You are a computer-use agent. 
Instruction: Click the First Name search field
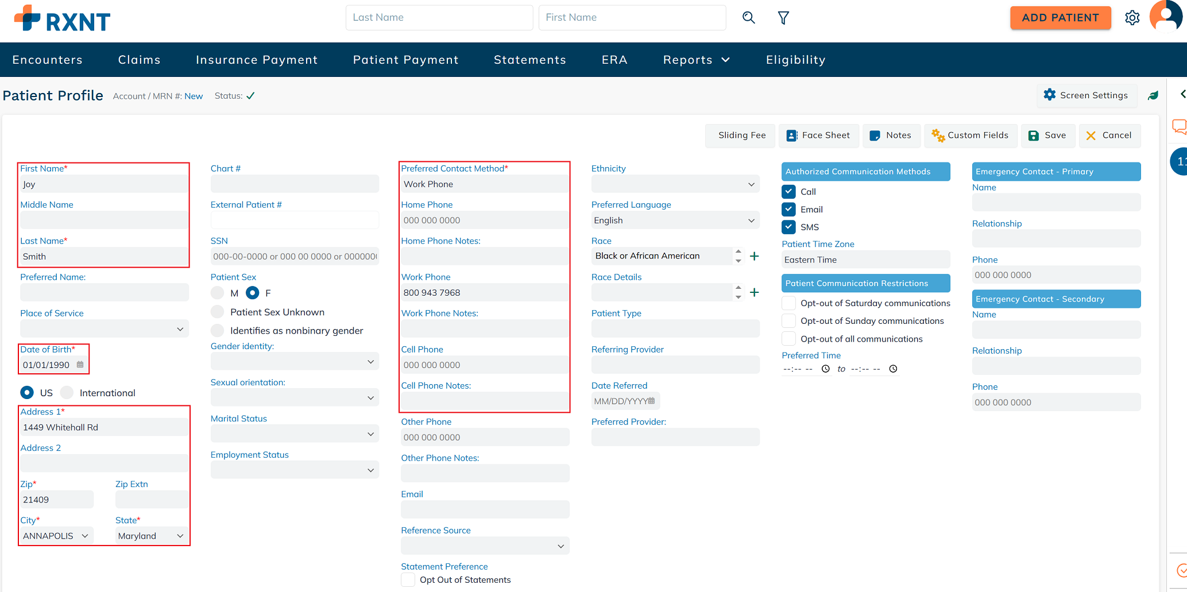point(632,18)
